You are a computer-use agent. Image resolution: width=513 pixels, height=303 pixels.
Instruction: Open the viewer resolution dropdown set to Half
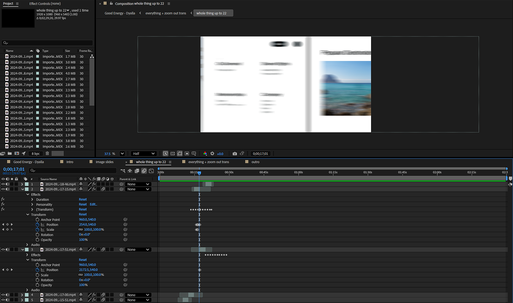pyautogui.click(x=143, y=153)
